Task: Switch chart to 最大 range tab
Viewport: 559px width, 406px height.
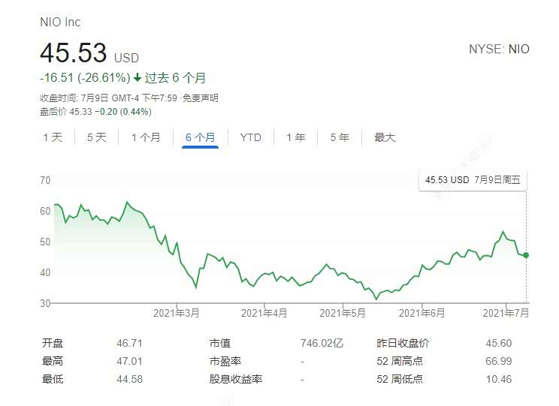Action: 385,137
